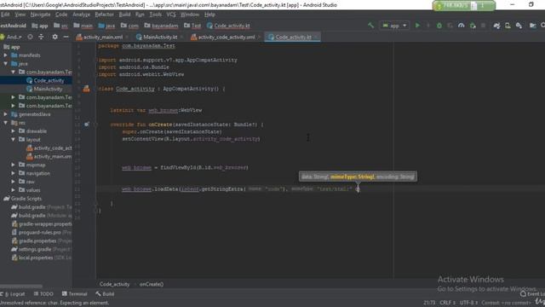Expand the values folder
This screenshot has width=545, height=307.
point(14,189)
